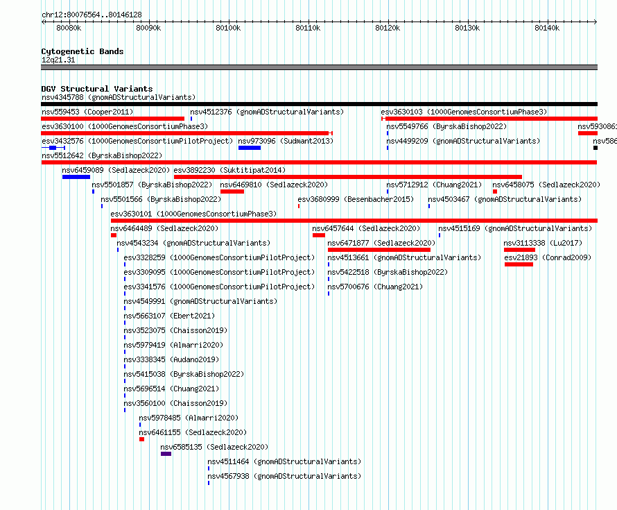Open nsv5422518 (ByrskaBishop2022) label
This screenshot has height=510, width=617.
388,272
